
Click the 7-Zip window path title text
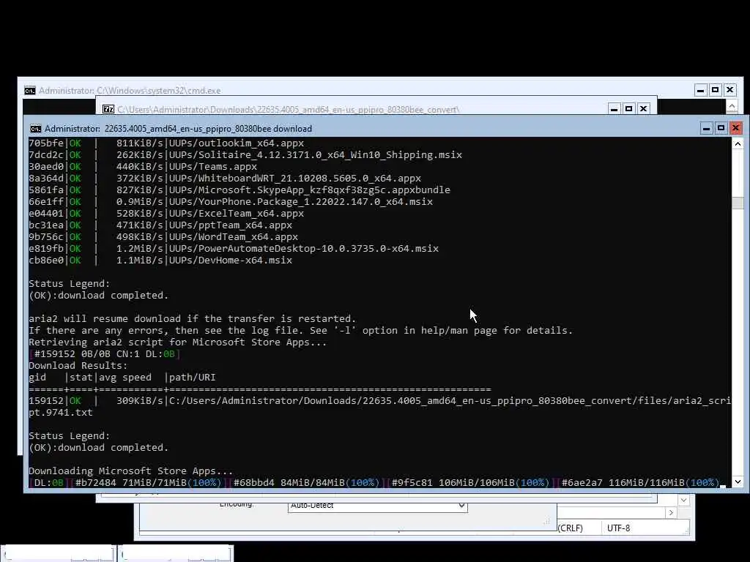coord(289,110)
